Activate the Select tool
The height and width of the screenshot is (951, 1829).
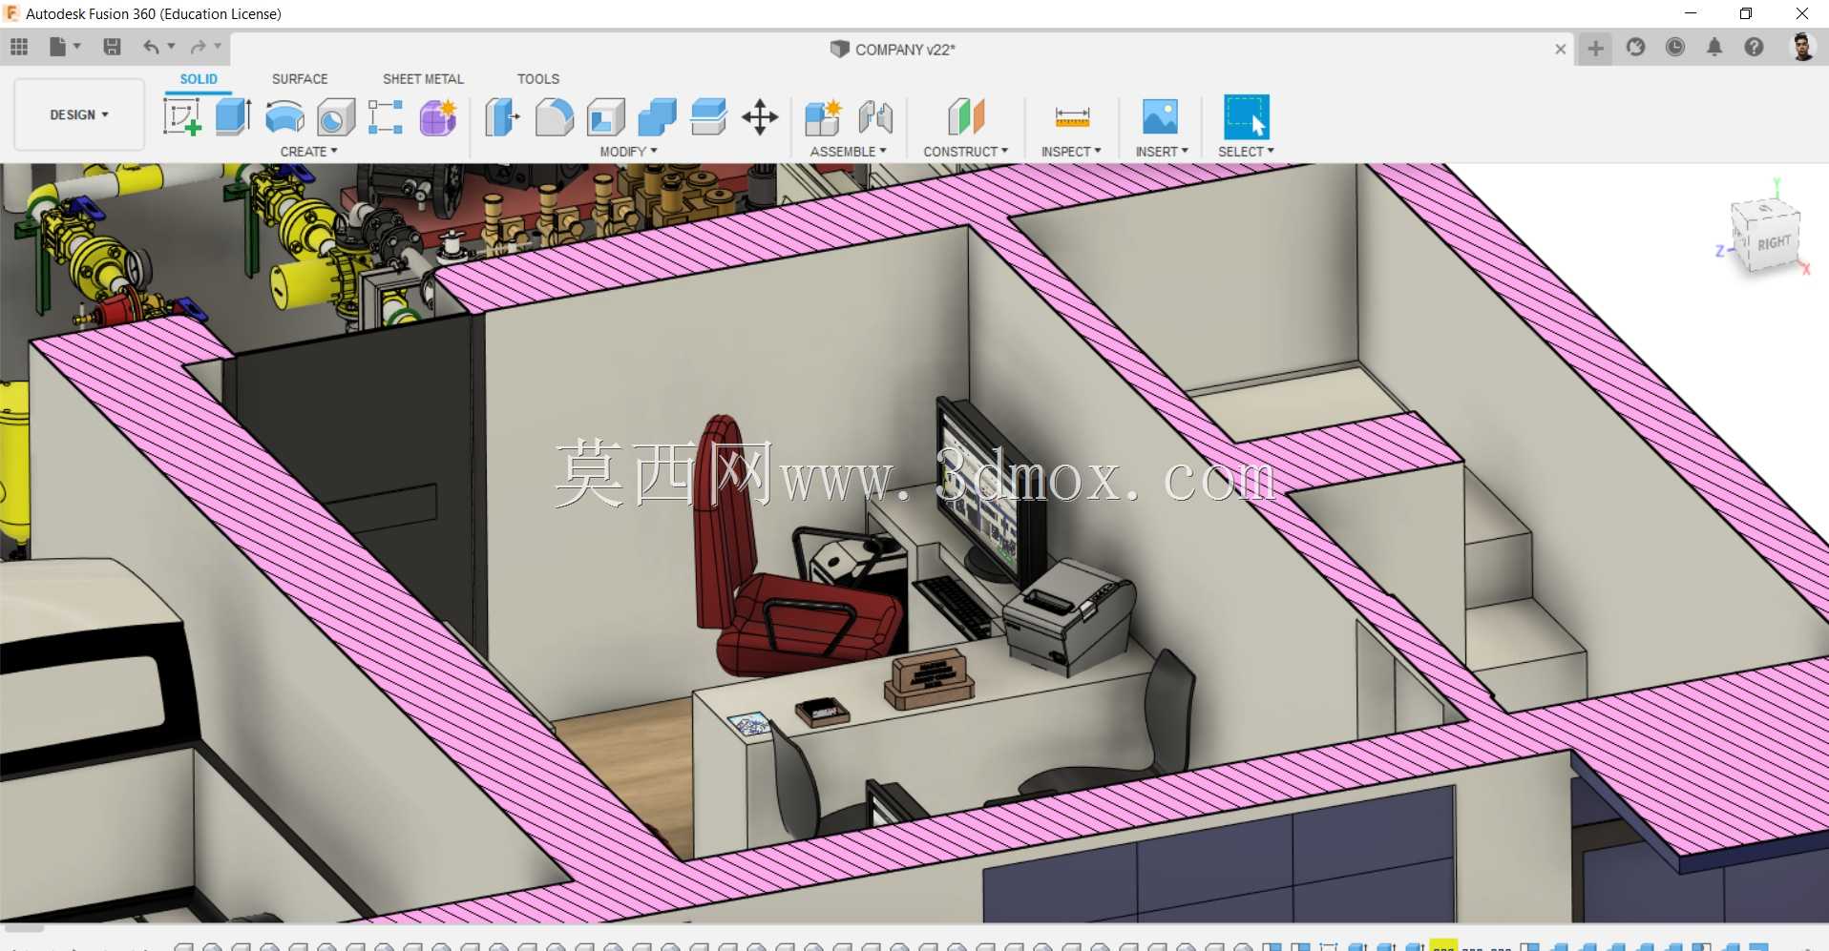click(x=1247, y=117)
